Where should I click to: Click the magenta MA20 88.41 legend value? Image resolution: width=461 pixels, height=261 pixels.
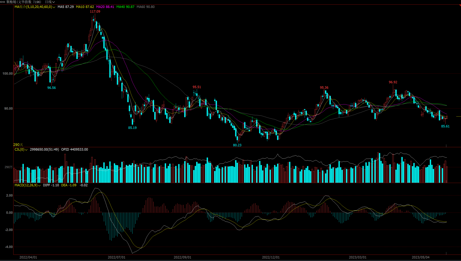tap(105, 7)
